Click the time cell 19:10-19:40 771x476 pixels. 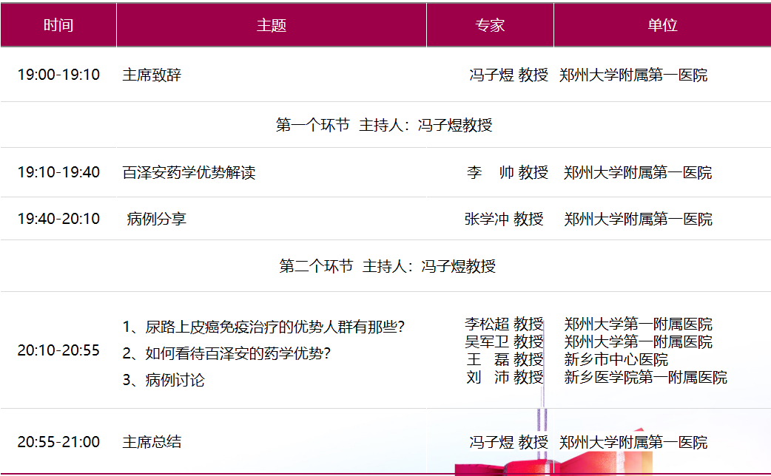58,172
